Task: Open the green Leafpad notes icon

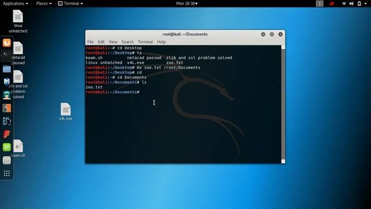Action: click(x=6, y=147)
